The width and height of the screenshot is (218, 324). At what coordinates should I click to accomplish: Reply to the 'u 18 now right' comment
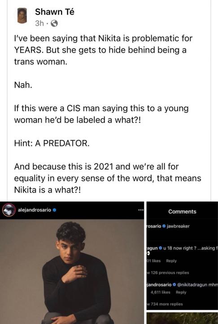click(171, 261)
